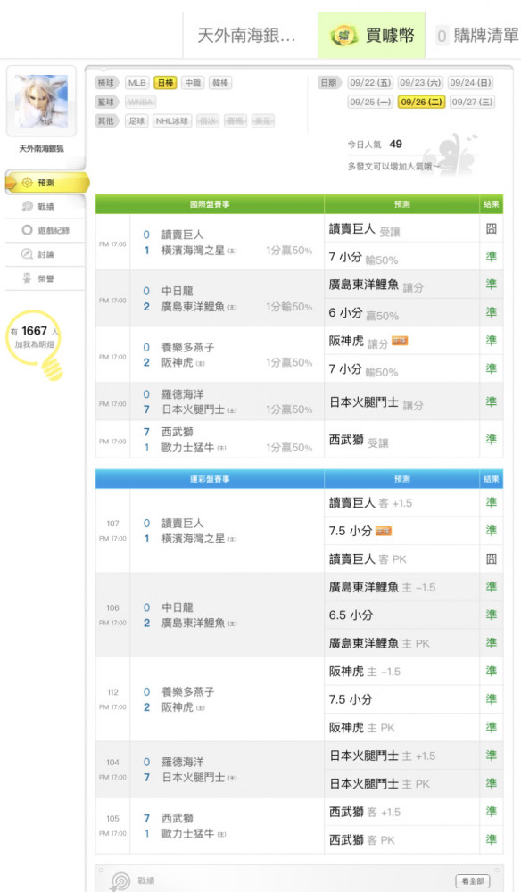The image size is (521, 892).
Task: Choose date 09/25 (一)
Action: pyautogui.click(x=370, y=102)
